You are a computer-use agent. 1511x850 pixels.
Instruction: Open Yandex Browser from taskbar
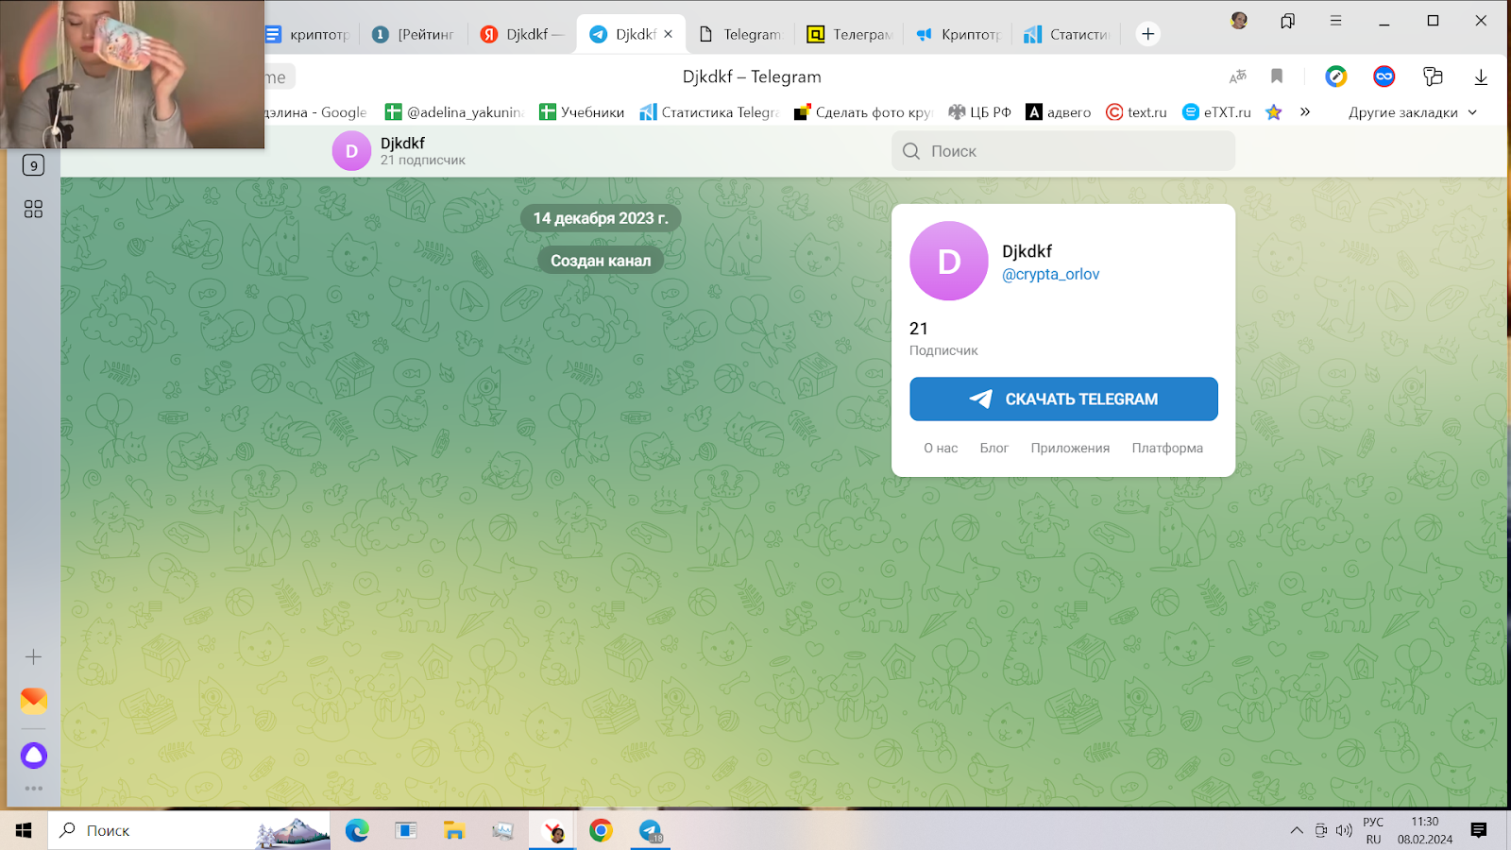pos(553,830)
